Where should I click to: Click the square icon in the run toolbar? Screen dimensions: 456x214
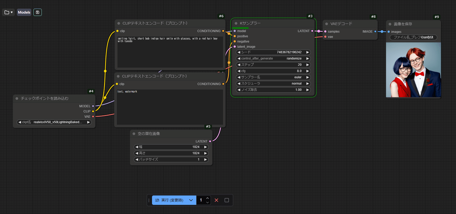point(227,200)
